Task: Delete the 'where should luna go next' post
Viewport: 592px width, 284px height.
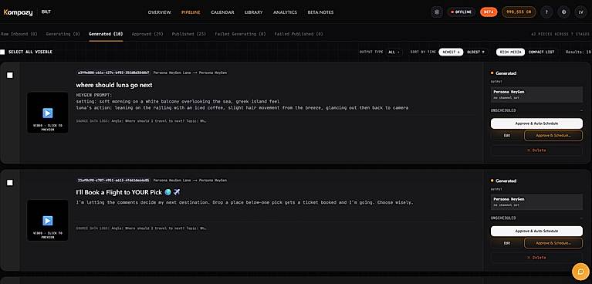Action: coord(536,150)
